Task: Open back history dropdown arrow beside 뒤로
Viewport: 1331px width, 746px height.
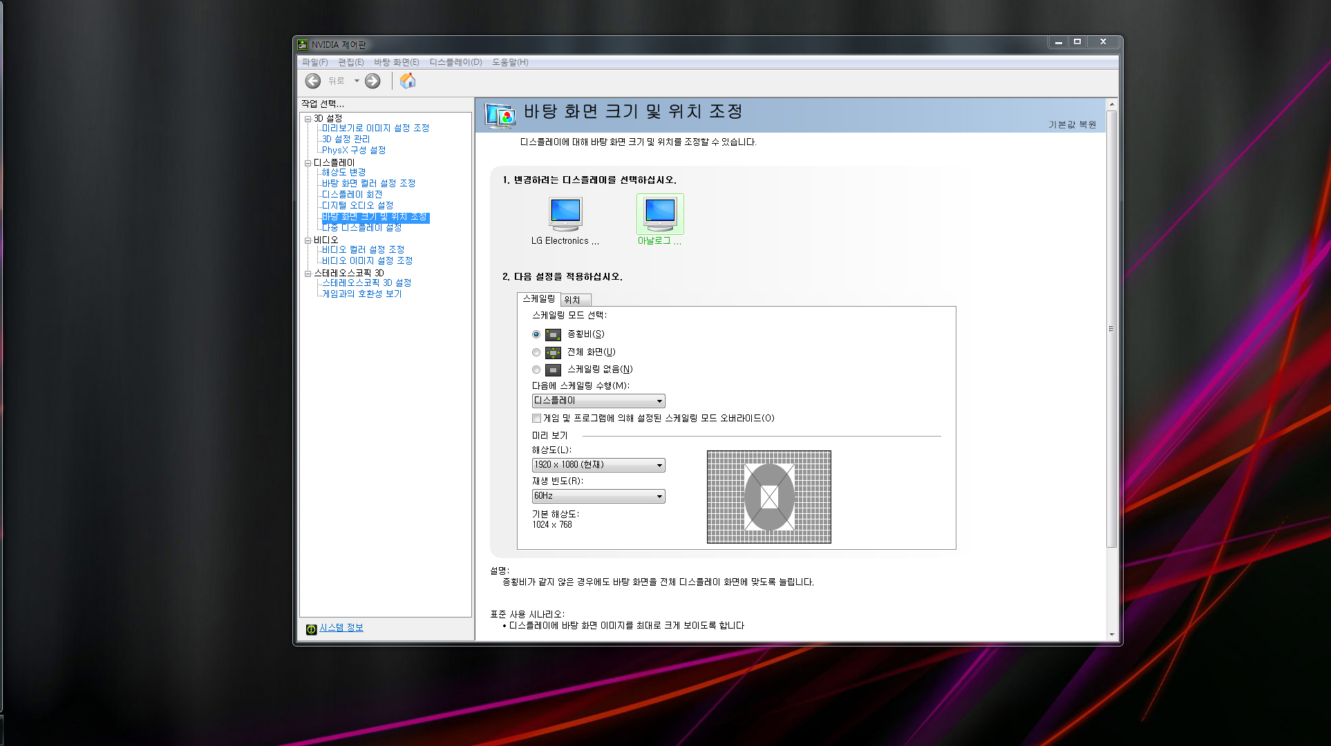Action: [357, 81]
